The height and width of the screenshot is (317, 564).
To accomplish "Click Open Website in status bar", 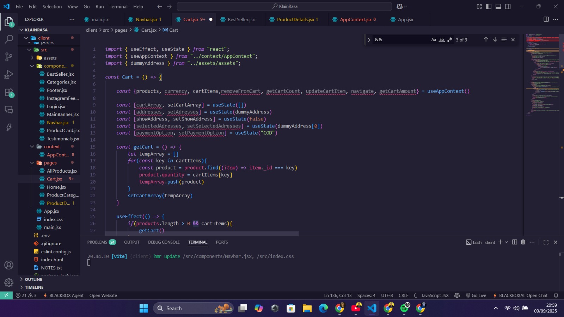I will 103,296.
